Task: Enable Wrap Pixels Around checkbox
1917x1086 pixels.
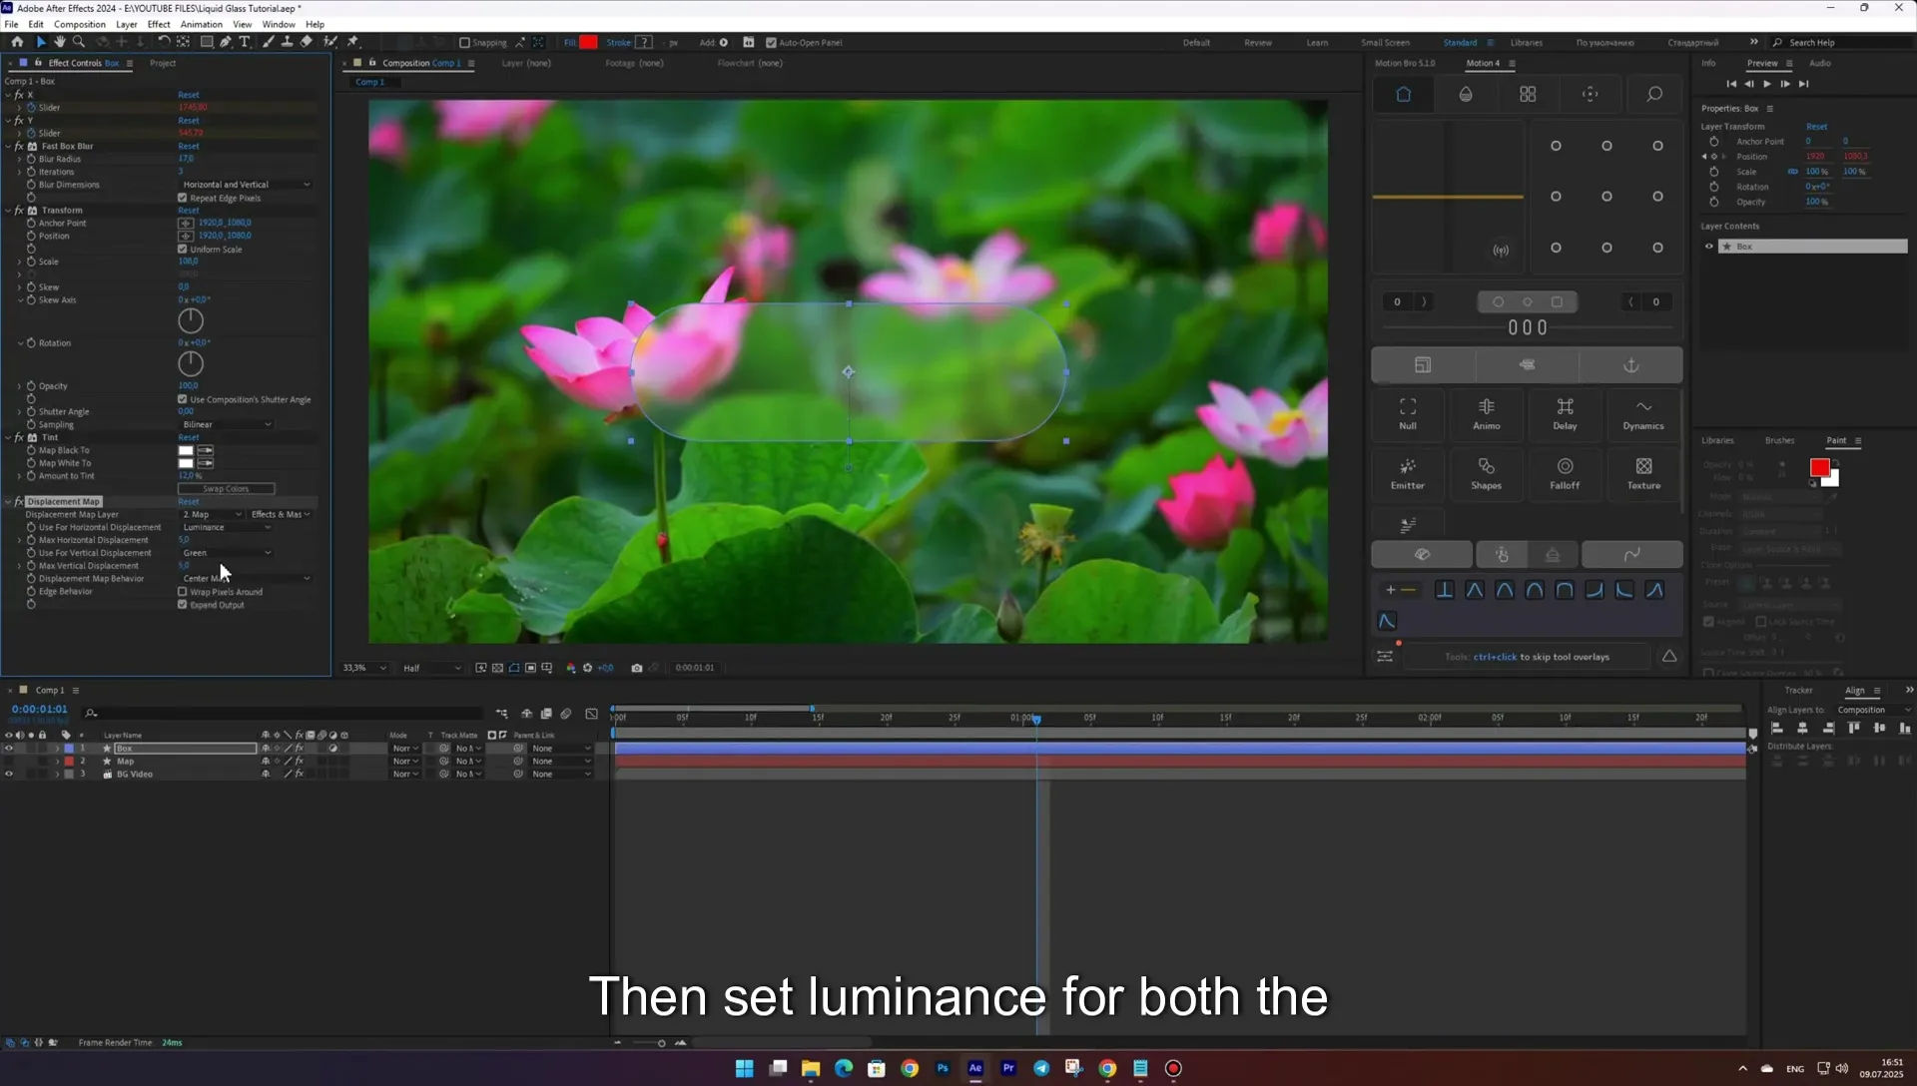Action: 183,592
